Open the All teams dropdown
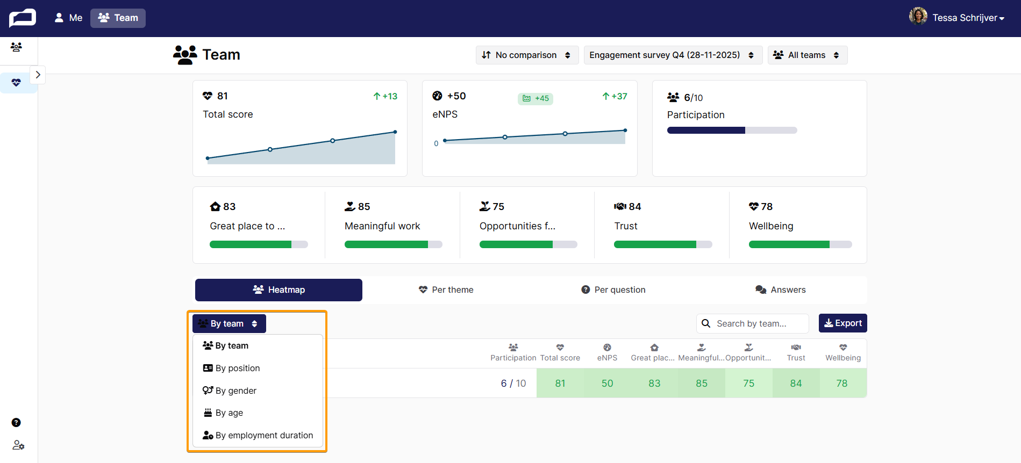 coord(807,55)
